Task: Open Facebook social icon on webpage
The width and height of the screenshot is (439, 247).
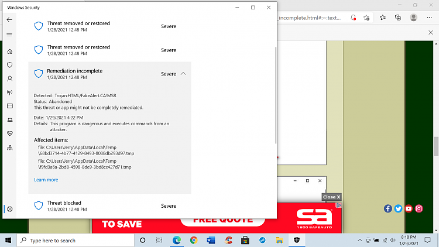Action: [x=387, y=208]
